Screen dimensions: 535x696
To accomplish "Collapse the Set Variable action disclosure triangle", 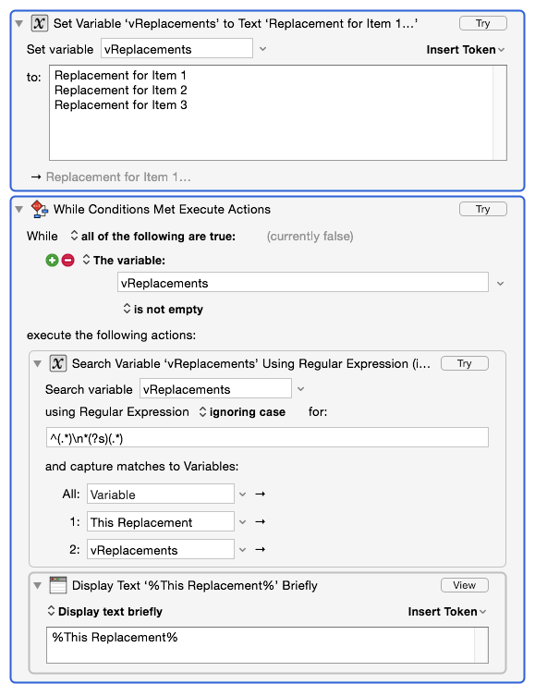I will pyautogui.click(x=19, y=23).
